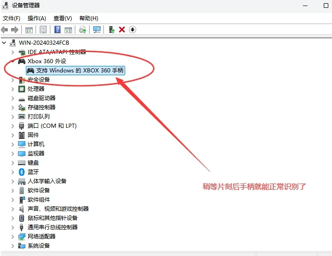Click the speaker icon beside 声音、视频和游戏控制器
Viewport: 332px width, 256px height.
coord(22,209)
